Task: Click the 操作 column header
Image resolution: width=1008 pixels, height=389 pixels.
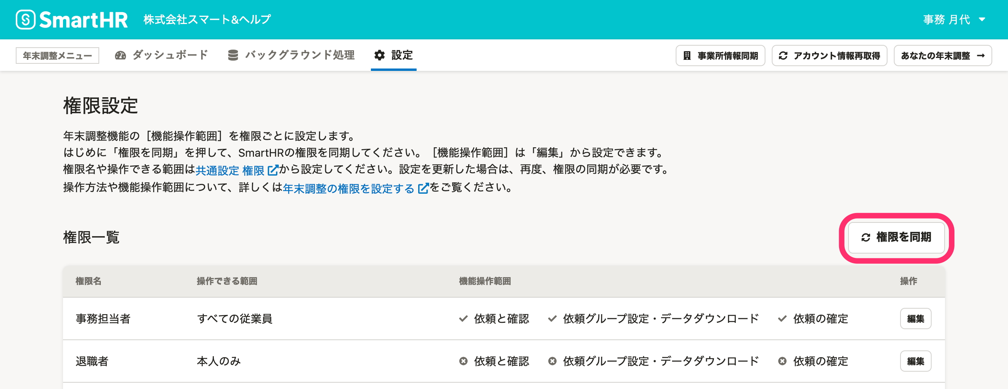Action: coord(909,281)
